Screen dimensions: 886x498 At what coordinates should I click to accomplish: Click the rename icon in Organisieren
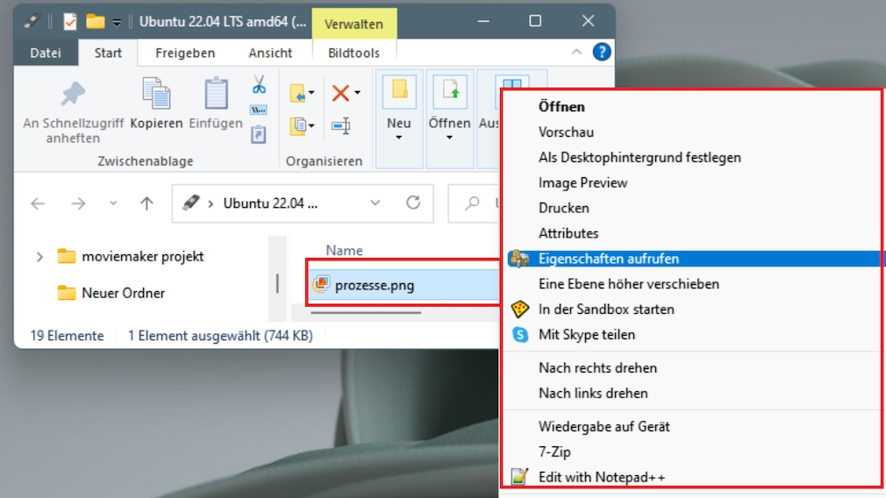pyautogui.click(x=341, y=126)
